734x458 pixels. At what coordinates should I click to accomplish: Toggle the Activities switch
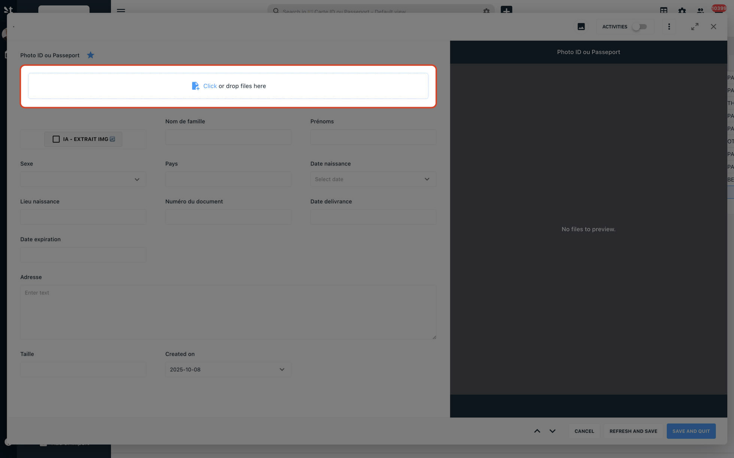click(x=639, y=27)
